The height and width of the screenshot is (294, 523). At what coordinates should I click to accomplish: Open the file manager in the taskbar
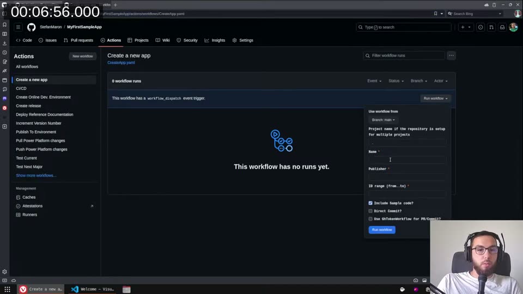tap(126, 289)
